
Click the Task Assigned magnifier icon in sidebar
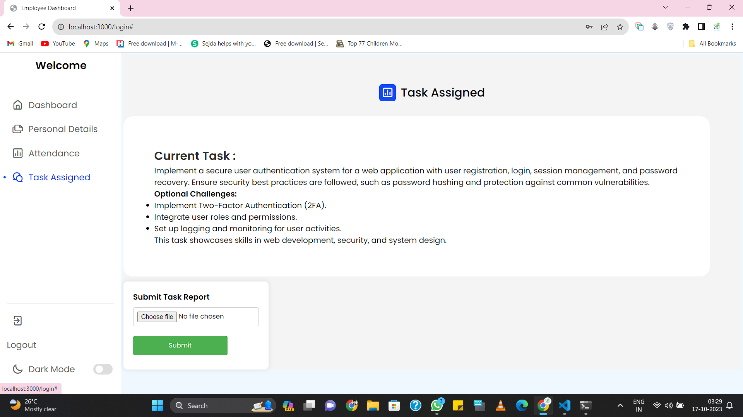18,177
